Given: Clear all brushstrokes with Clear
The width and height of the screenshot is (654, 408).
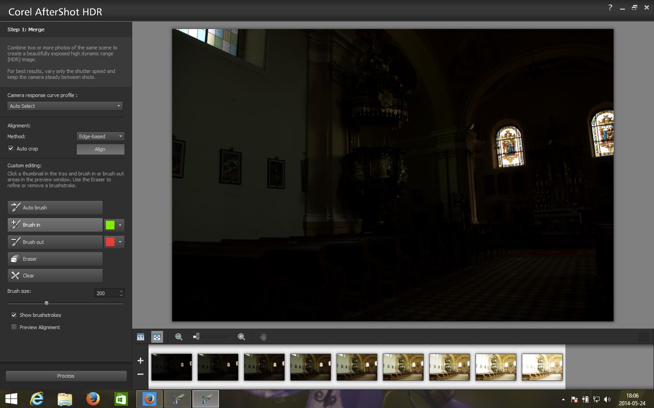Looking at the screenshot, I should tap(55, 276).
